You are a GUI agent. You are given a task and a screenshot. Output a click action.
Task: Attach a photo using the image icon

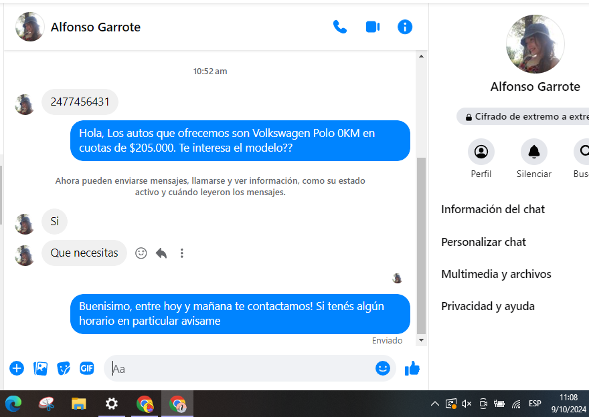click(40, 368)
